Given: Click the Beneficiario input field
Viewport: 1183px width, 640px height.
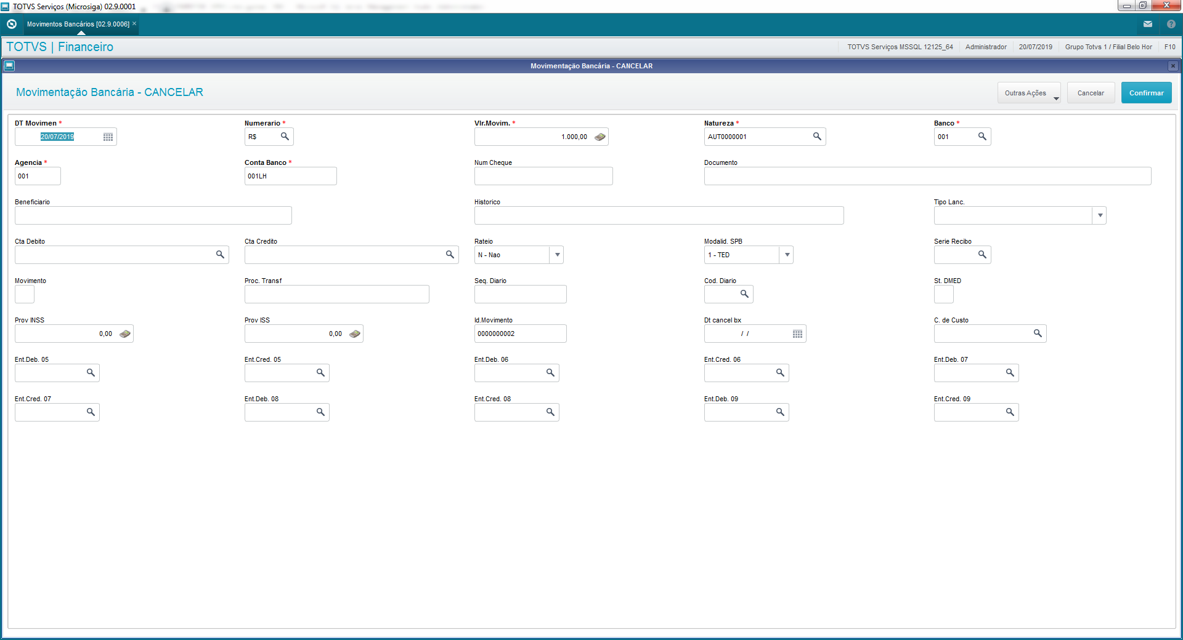Looking at the screenshot, I should 153,215.
